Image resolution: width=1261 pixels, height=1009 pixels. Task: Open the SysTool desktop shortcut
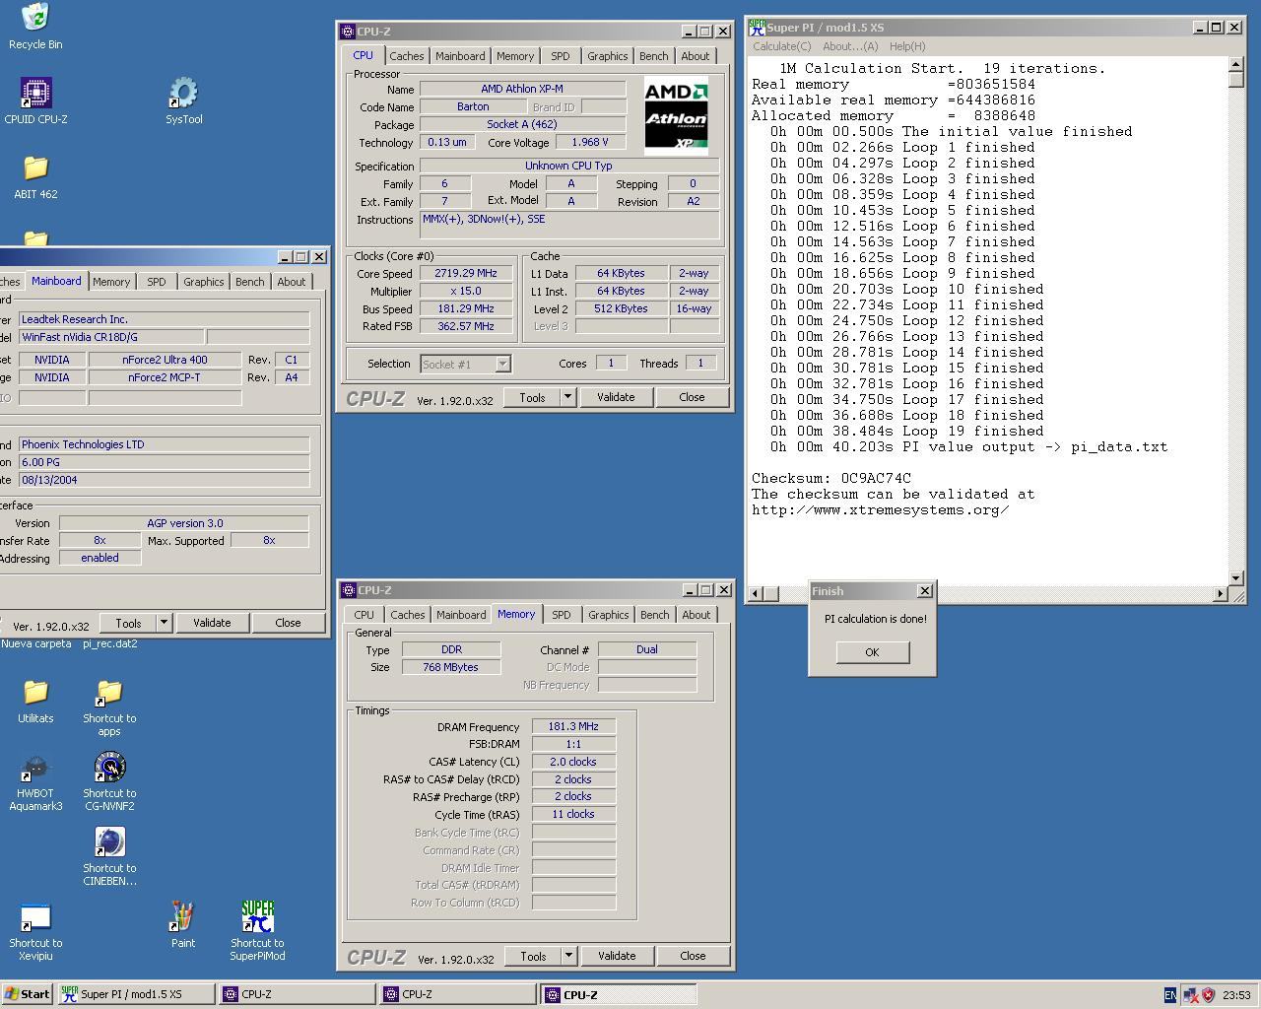(x=183, y=95)
